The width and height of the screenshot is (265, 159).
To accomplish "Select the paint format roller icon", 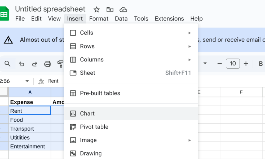I will [x=60, y=64].
